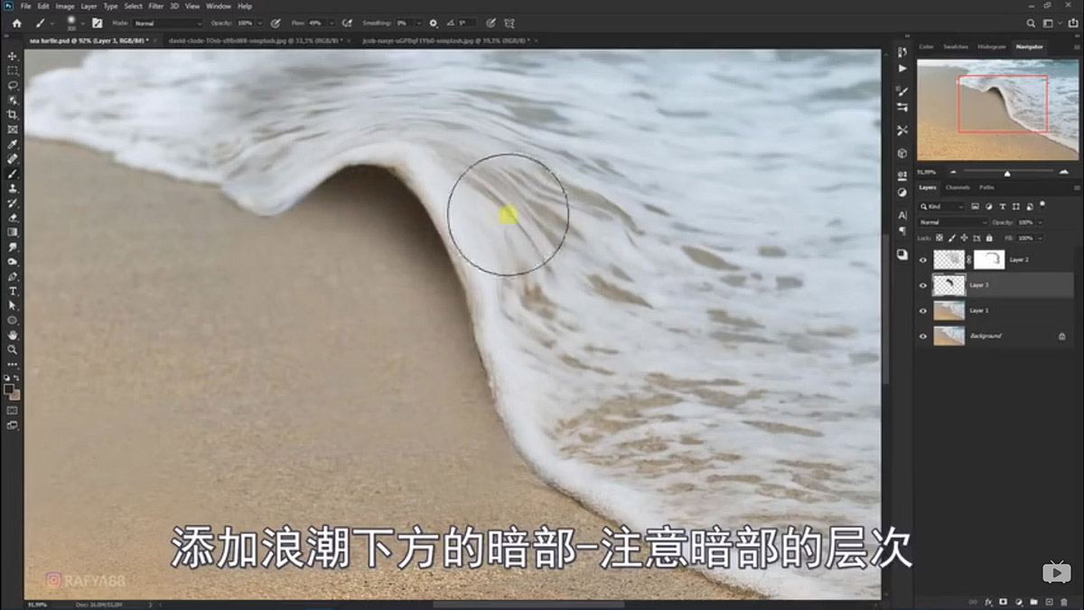The image size is (1084, 610).
Task: Enable the lock transparent pixels toggle
Action: (x=939, y=238)
